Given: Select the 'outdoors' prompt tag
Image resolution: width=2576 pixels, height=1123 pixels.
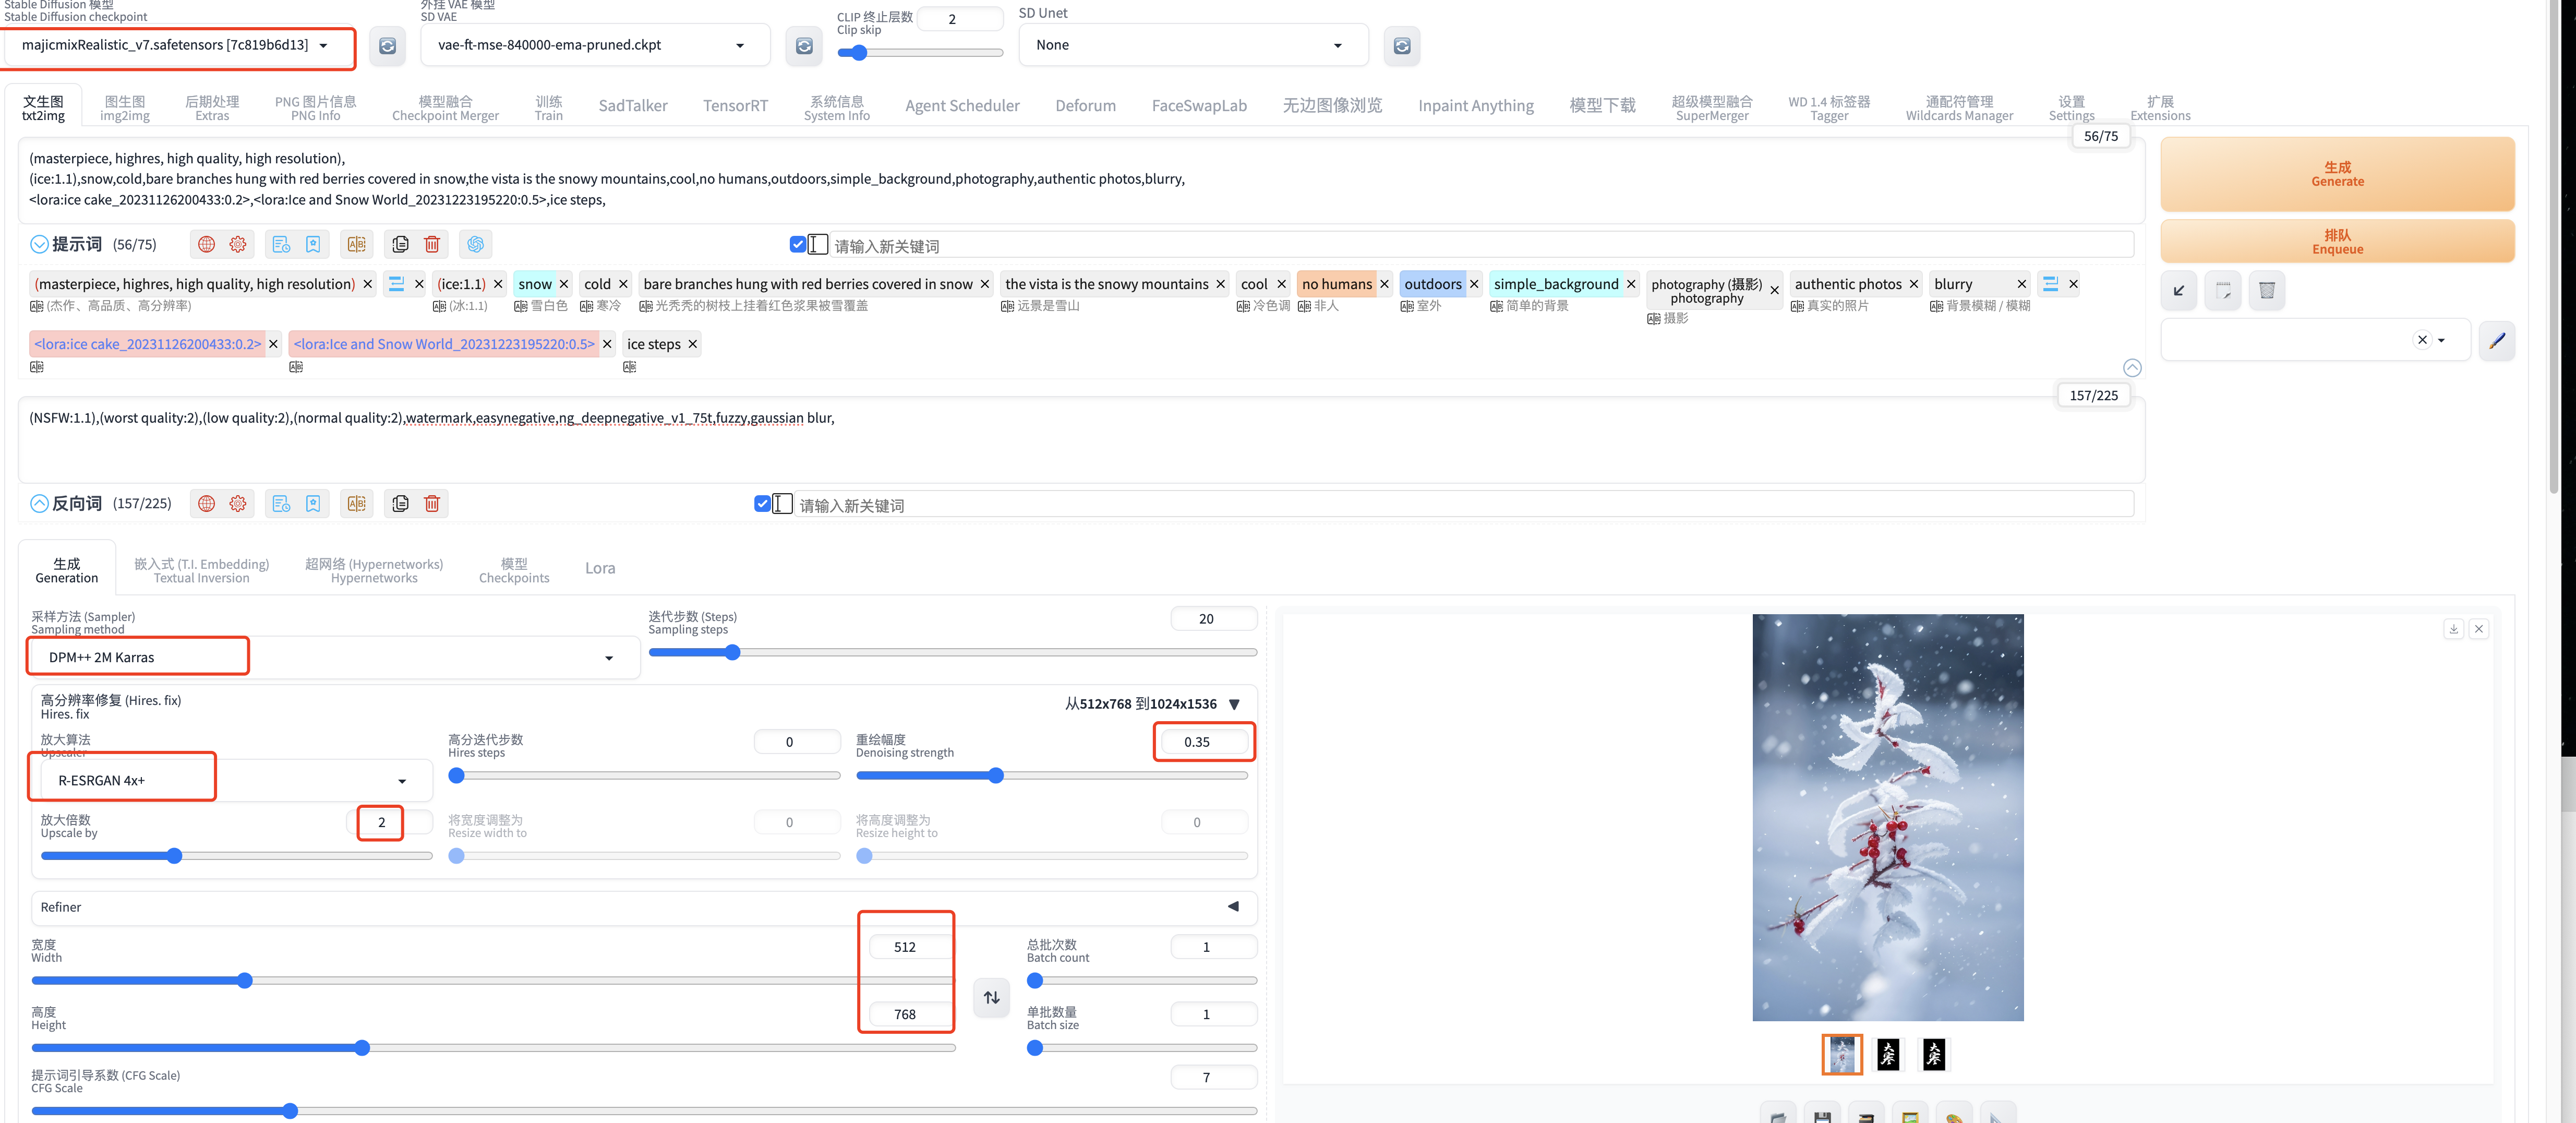Looking at the screenshot, I should (1433, 284).
